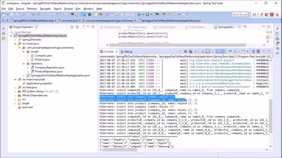The width and height of the screenshot is (282, 158).
Task: Select the Console view tab
Action: pyautogui.click(x=109, y=52)
